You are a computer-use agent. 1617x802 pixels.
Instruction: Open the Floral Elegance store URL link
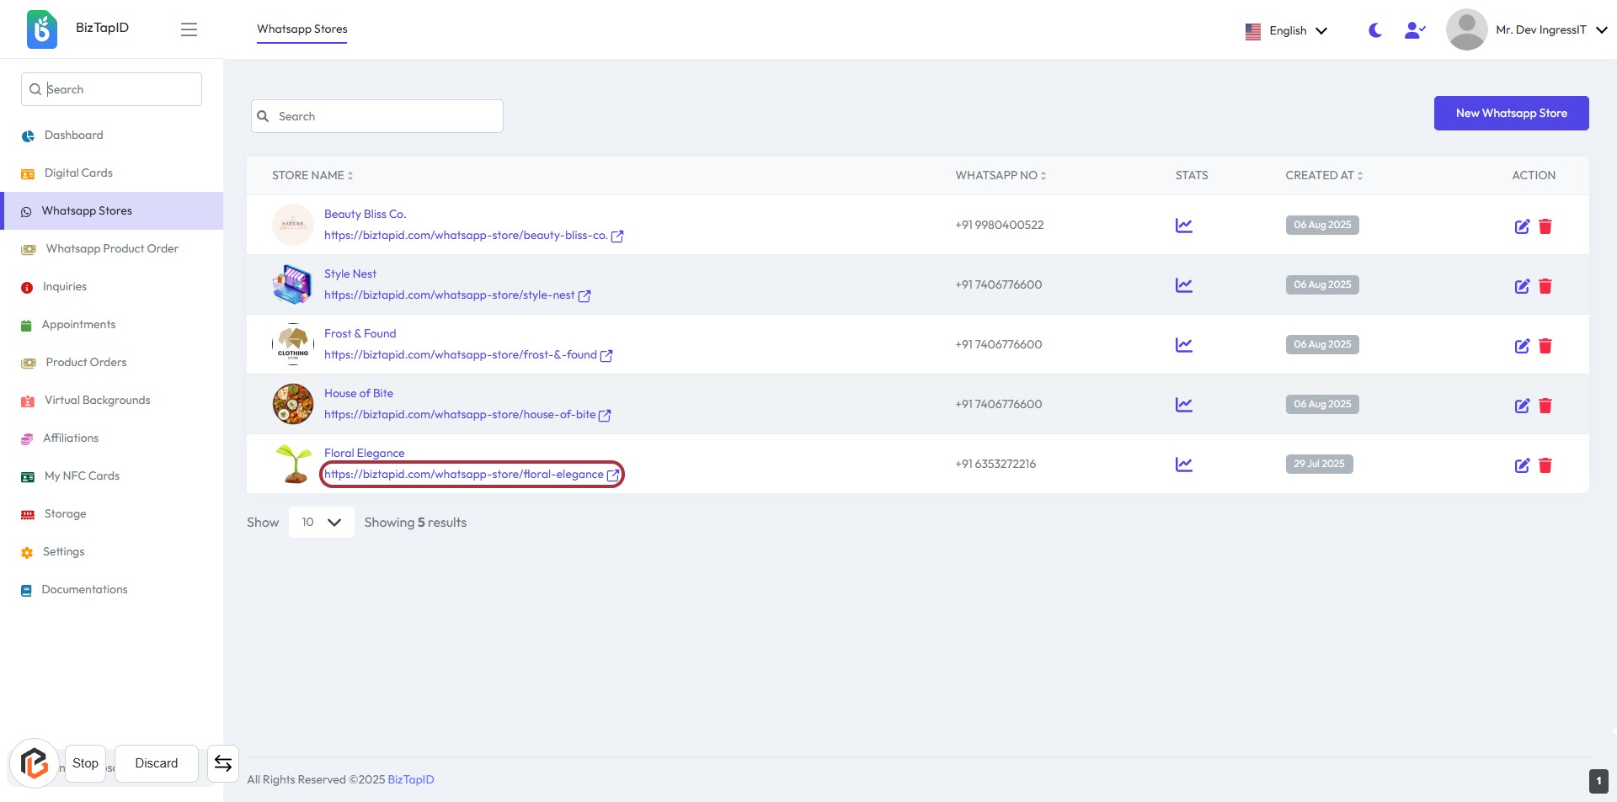pyautogui.click(x=464, y=475)
